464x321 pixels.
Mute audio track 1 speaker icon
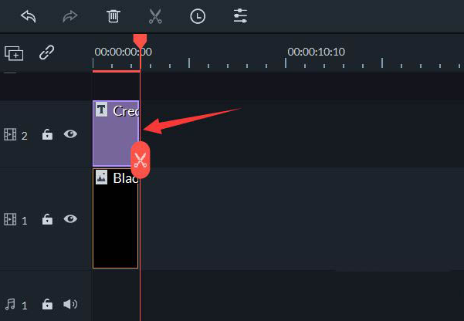point(70,304)
